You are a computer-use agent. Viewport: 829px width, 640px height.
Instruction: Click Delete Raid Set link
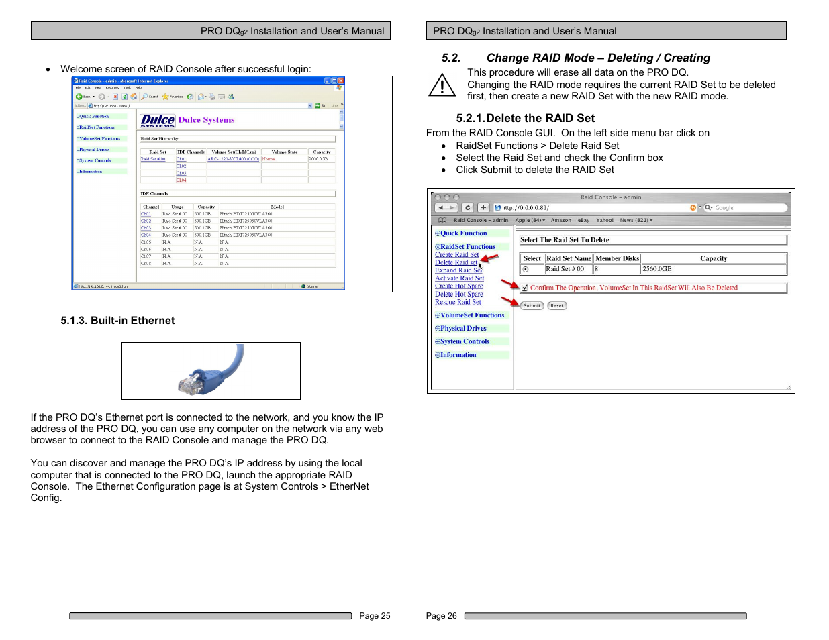coord(456,263)
